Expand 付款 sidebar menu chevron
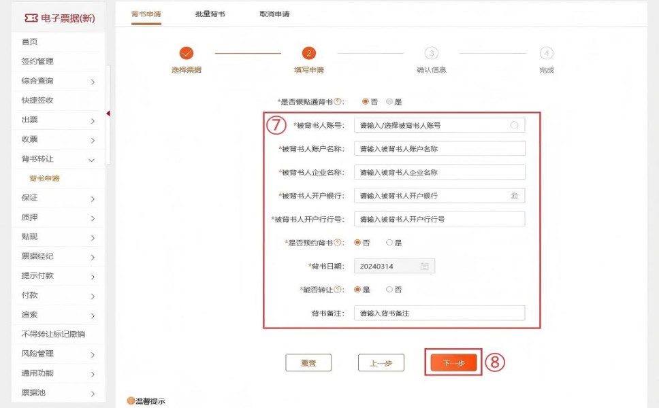 coord(93,296)
